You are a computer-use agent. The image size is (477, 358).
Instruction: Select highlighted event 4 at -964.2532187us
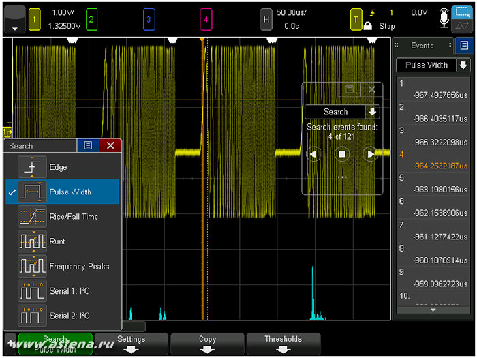pyautogui.click(x=433, y=160)
